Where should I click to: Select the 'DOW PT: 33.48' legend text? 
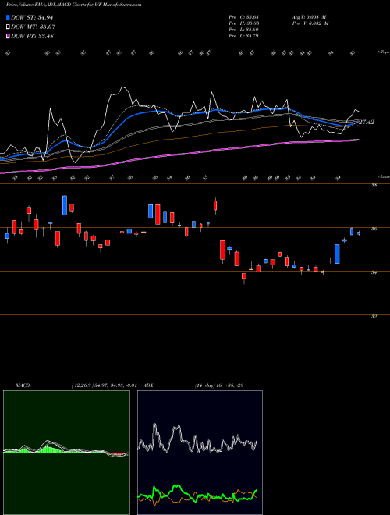[32, 36]
